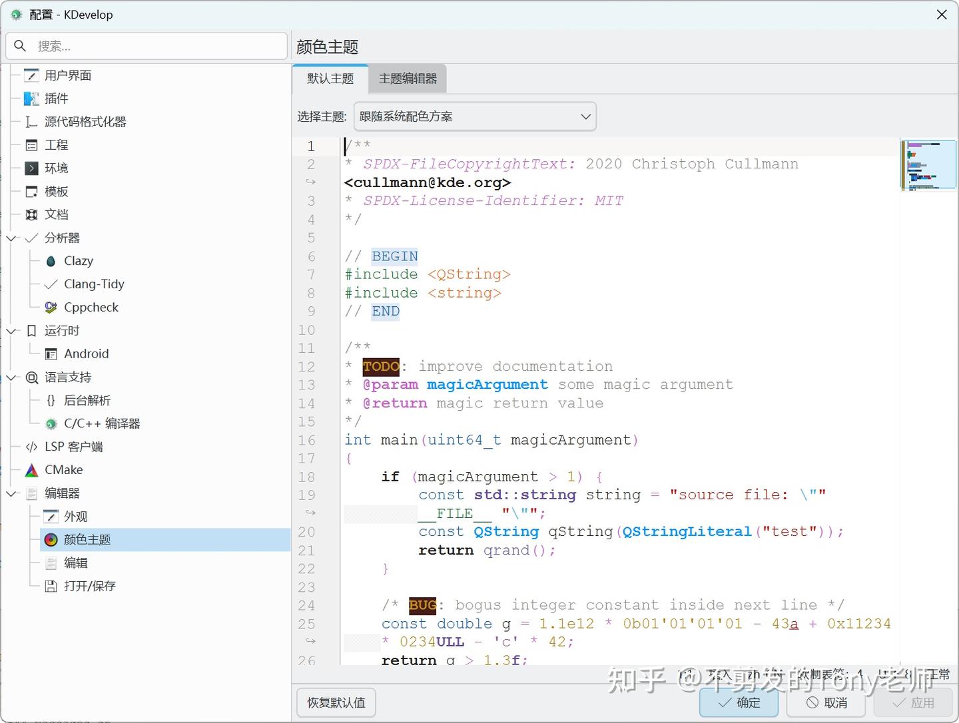This screenshot has height=723, width=959.
Task: Select the 外观 editor icon
Action: tap(51, 515)
